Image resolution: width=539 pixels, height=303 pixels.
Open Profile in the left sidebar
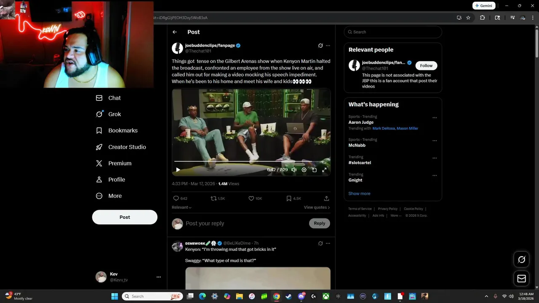110,180
